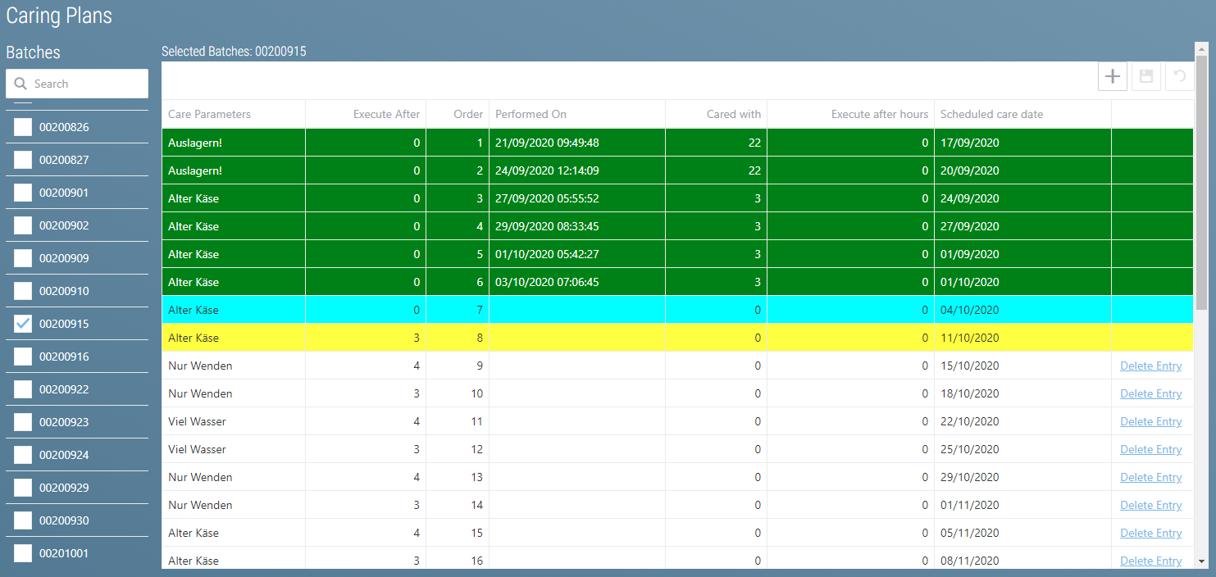Screen dimensions: 1216x577
Task: Click the magnifier icon in search box
Action: (x=20, y=84)
